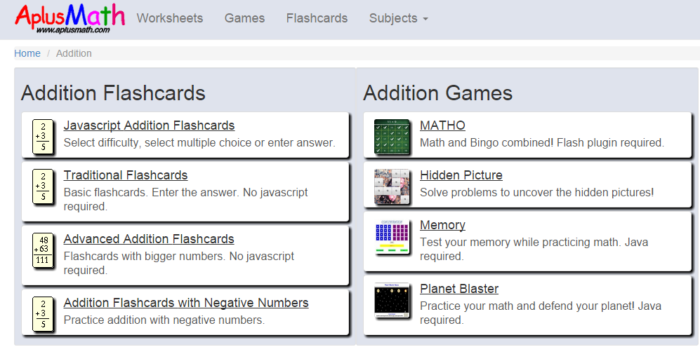The height and width of the screenshot is (347, 700).
Task: Click the Planet Blaster black game icon
Action: [392, 301]
